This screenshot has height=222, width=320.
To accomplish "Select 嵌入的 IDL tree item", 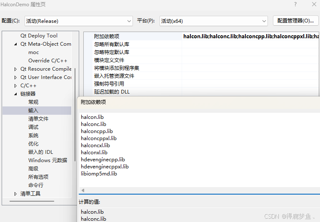I will [40, 152].
